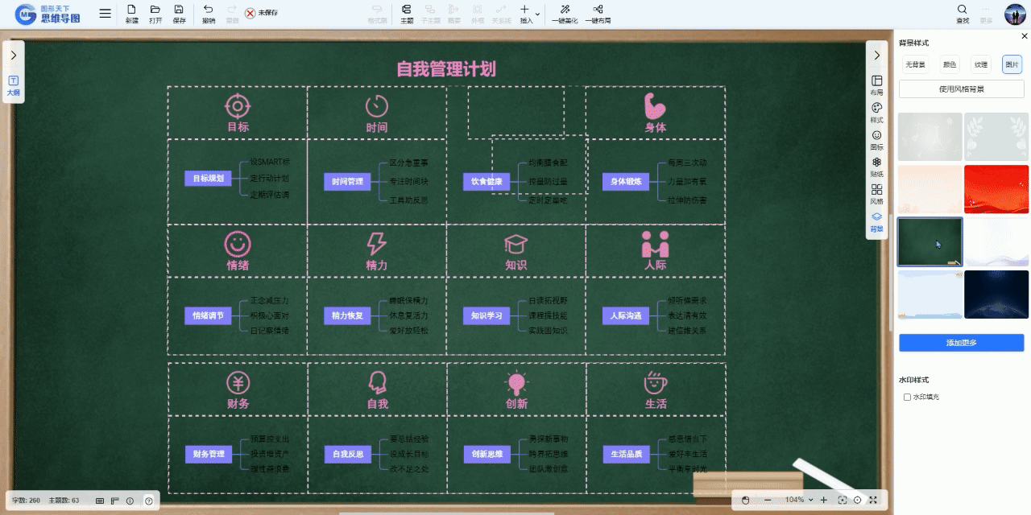Select the 无背景 background option
Screen dimensions: 1031x515
(x=915, y=64)
